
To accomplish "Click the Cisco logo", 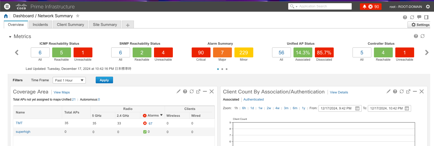I will coord(21,7).
